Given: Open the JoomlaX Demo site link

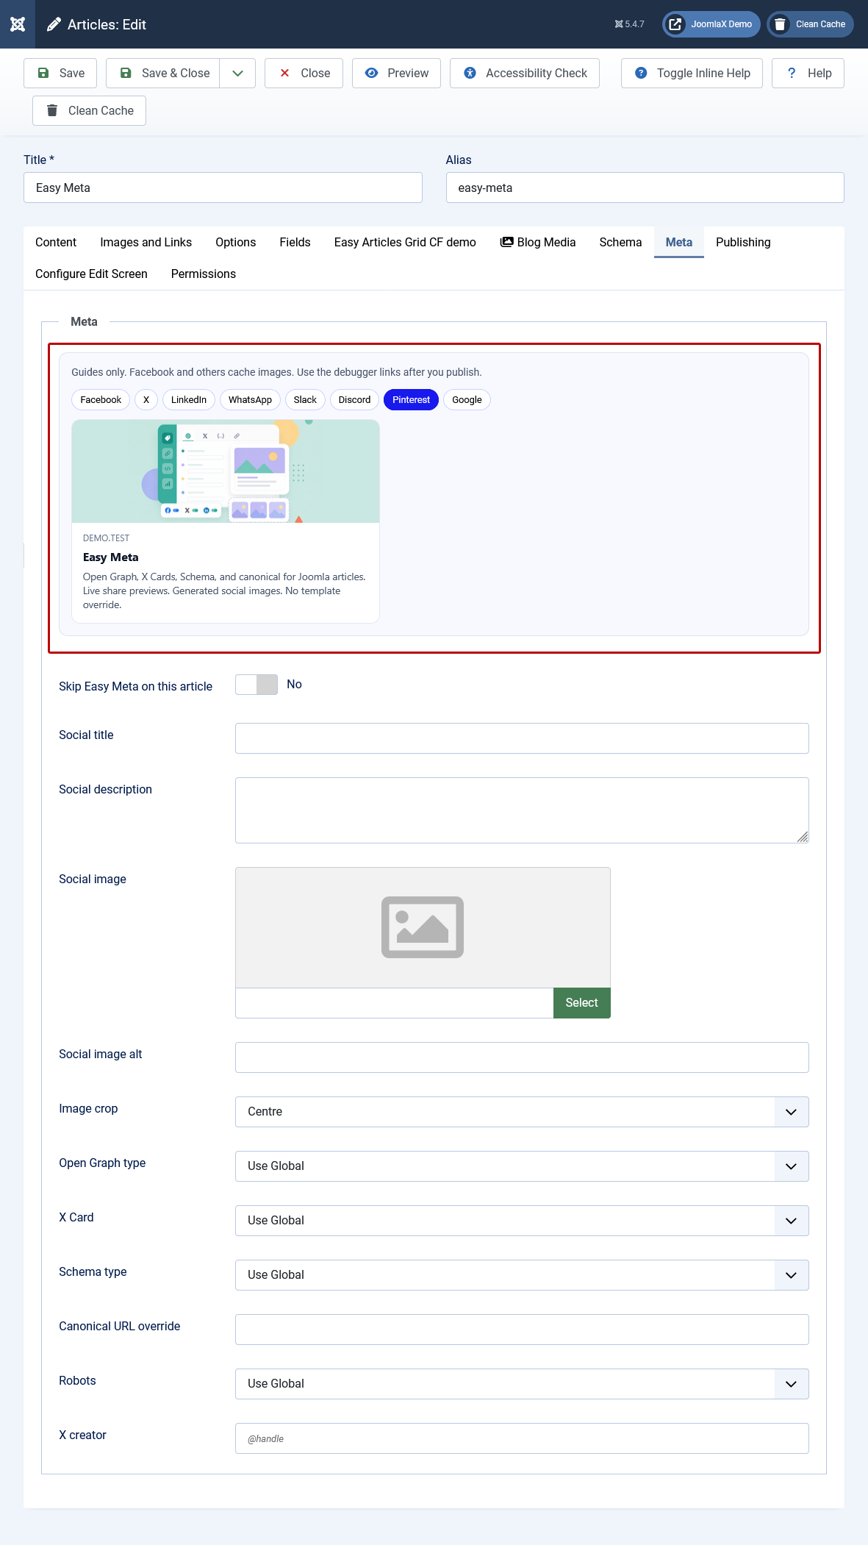Looking at the screenshot, I should (712, 24).
